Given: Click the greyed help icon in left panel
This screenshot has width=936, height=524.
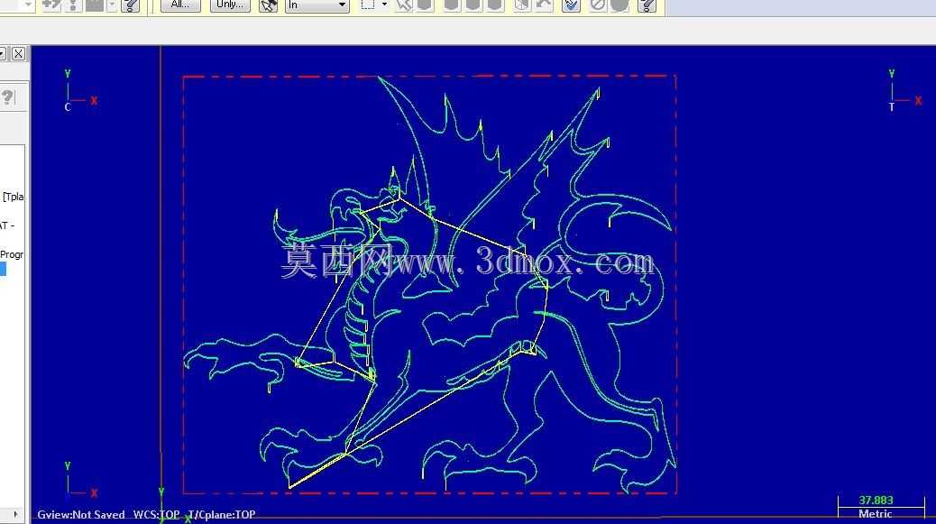Looking at the screenshot, I should tap(7, 97).
